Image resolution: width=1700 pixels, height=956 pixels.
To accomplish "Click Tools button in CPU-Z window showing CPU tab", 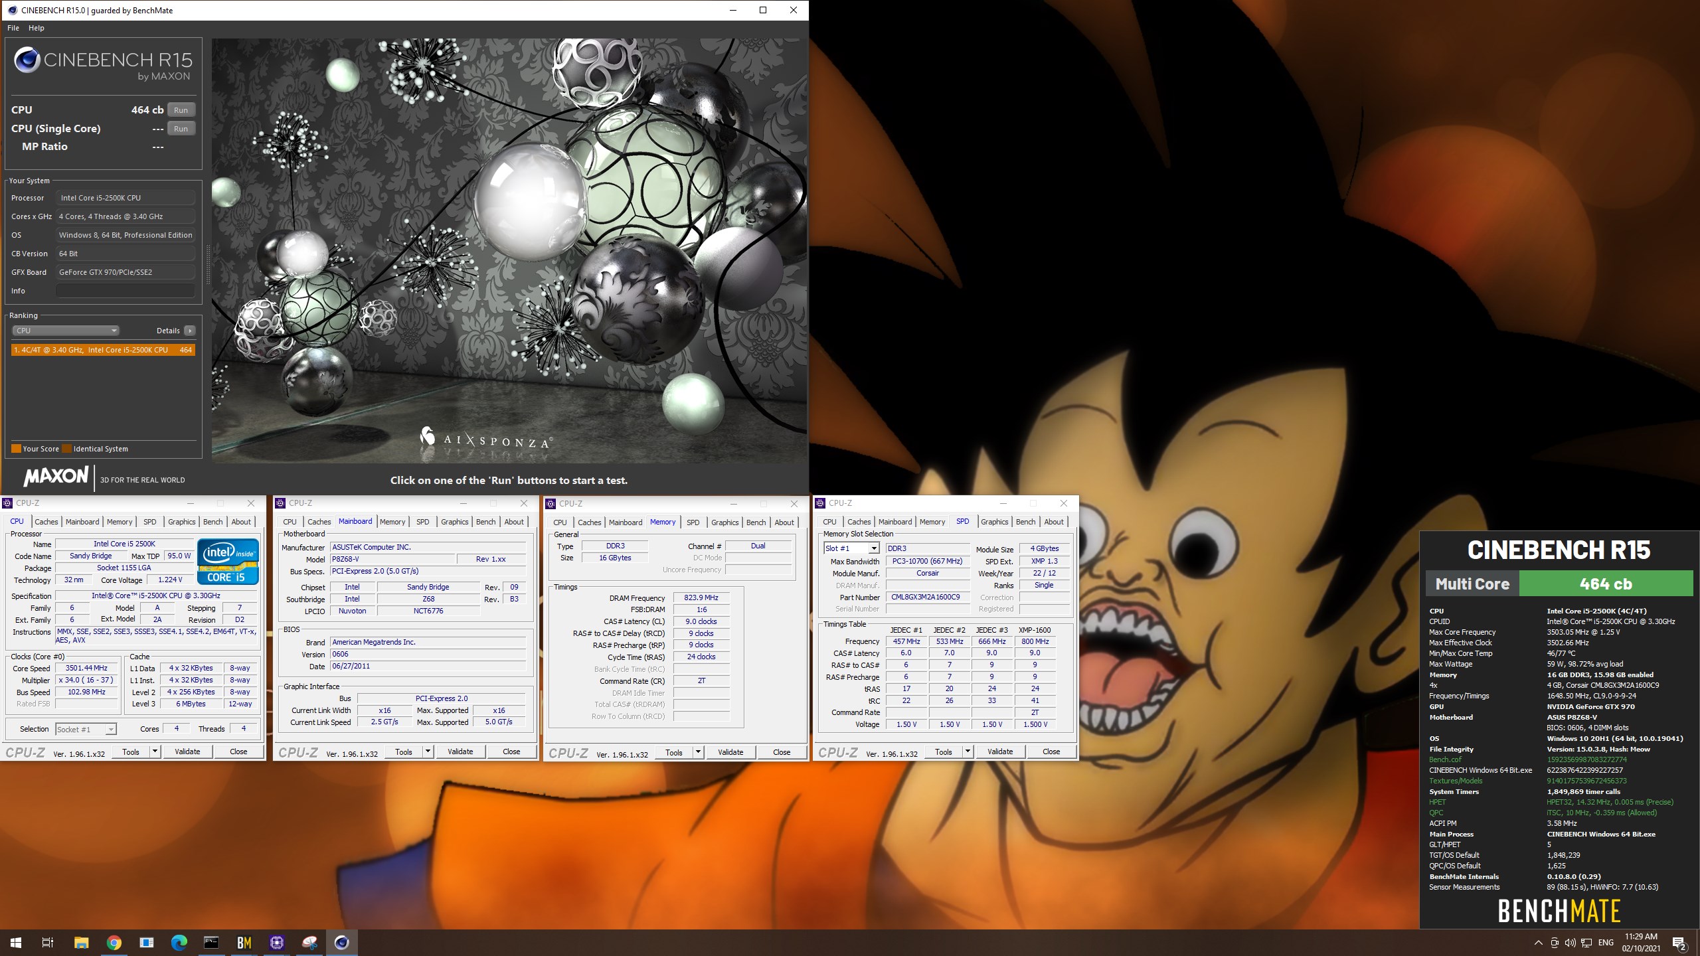I will pyautogui.click(x=131, y=752).
